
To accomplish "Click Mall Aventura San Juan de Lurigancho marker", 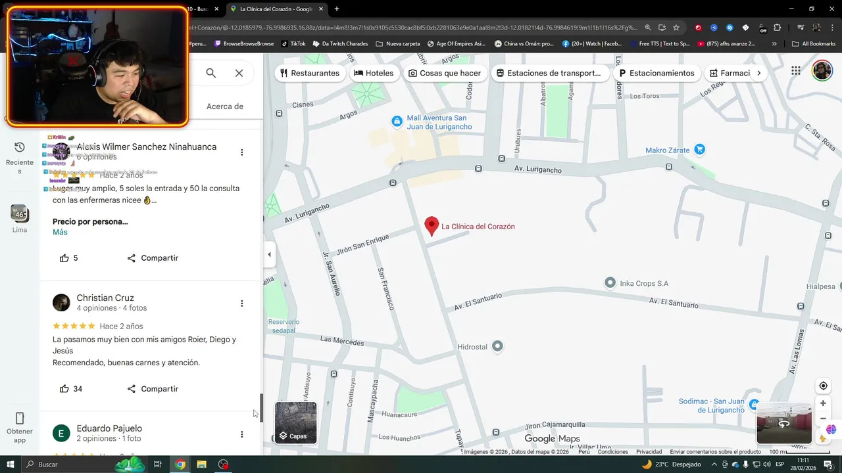I will [397, 121].
